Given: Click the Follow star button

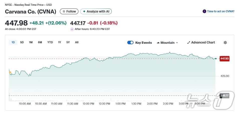Looking at the screenshot, I should click(x=69, y=11).
